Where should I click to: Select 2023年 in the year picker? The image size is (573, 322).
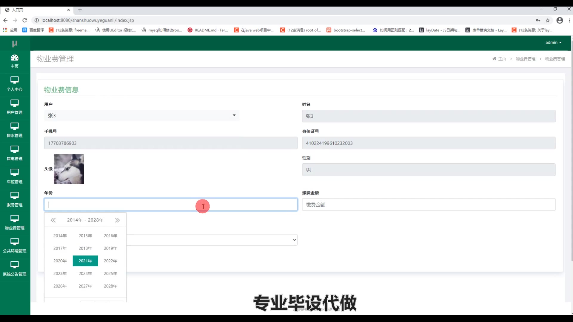click(x=60, y=273)
